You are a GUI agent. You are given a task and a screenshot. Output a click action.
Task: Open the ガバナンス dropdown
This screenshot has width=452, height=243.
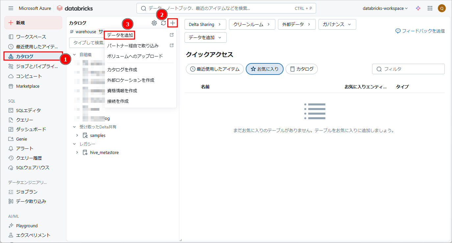click(x=337, y=24)
